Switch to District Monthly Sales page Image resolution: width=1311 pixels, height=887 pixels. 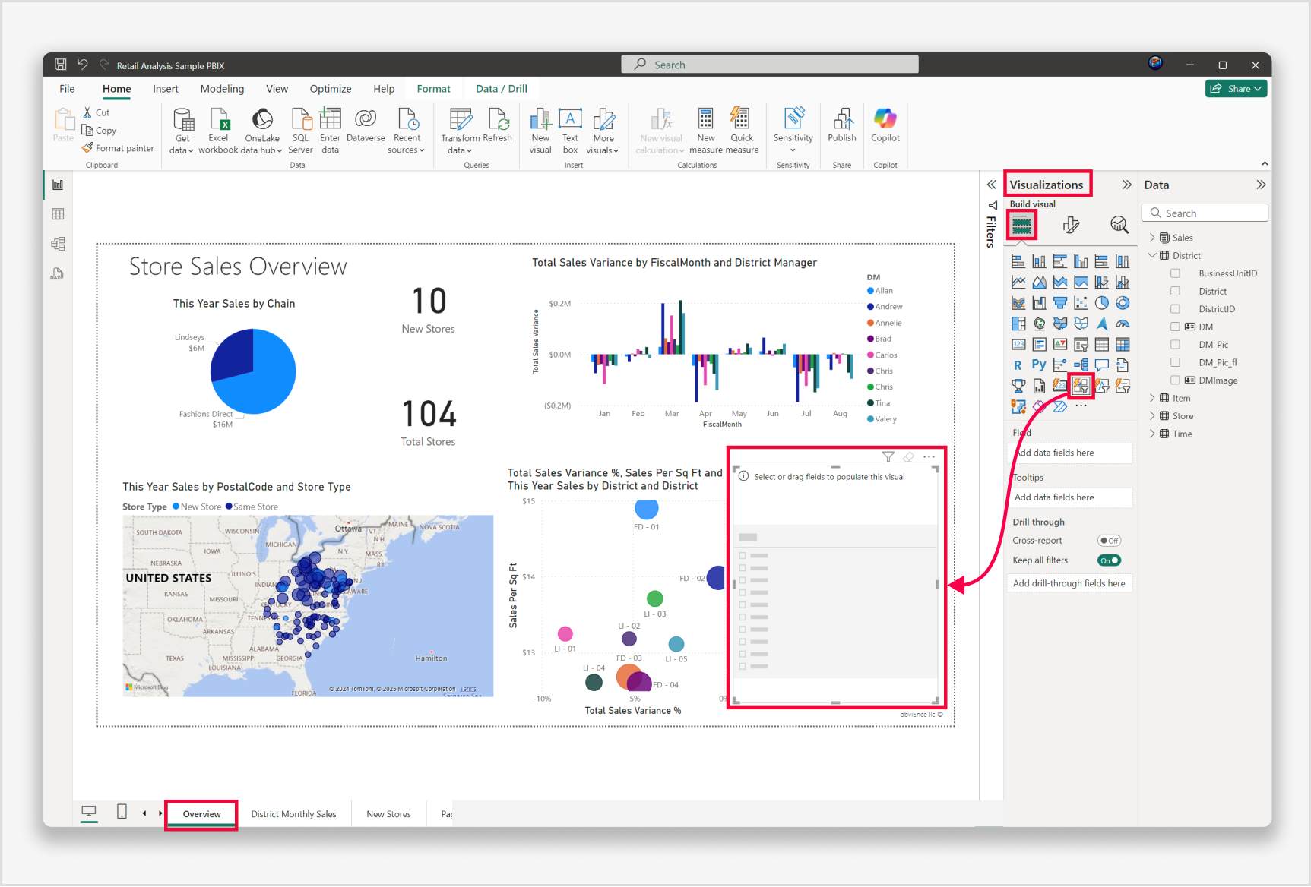point(293,814)
